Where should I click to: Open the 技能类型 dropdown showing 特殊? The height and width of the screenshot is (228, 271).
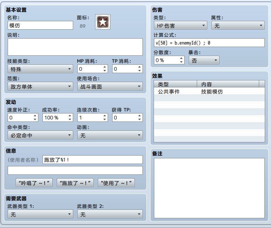(x=40, y=69)
